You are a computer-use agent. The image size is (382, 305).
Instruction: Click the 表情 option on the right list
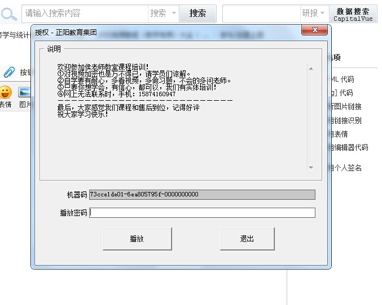click(x=339, y=134)
